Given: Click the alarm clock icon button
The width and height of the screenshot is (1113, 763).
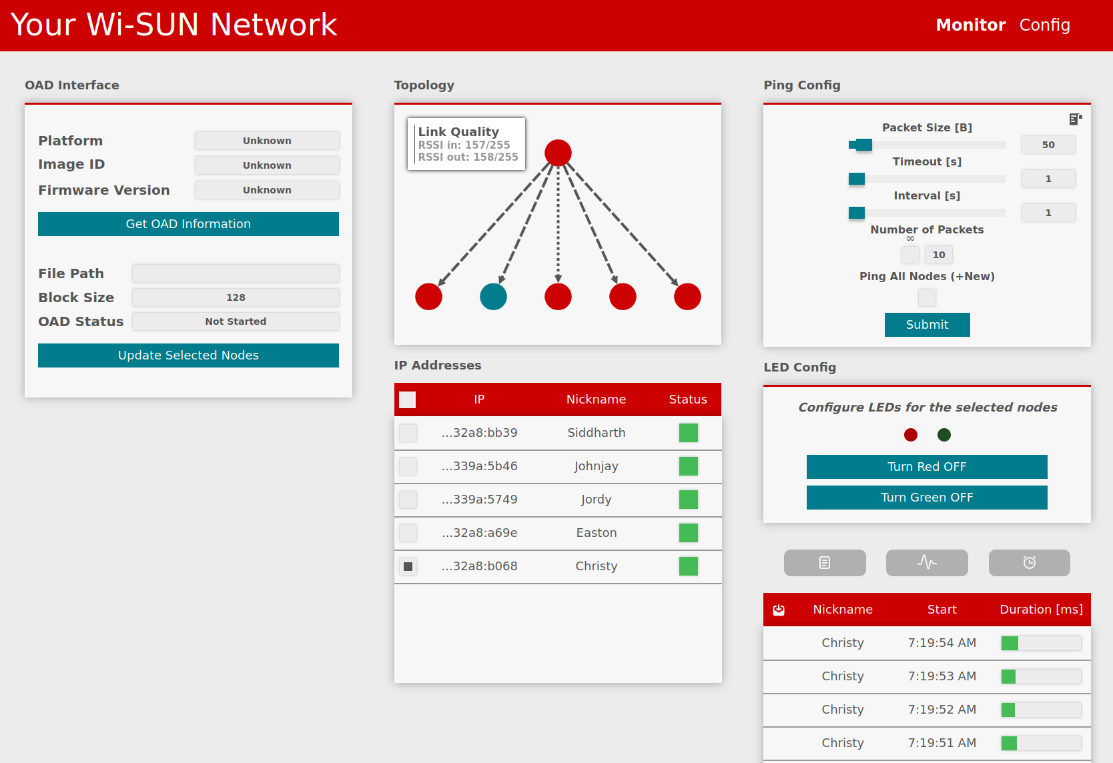Looking at the screenshot, I should click(1029, 563).
